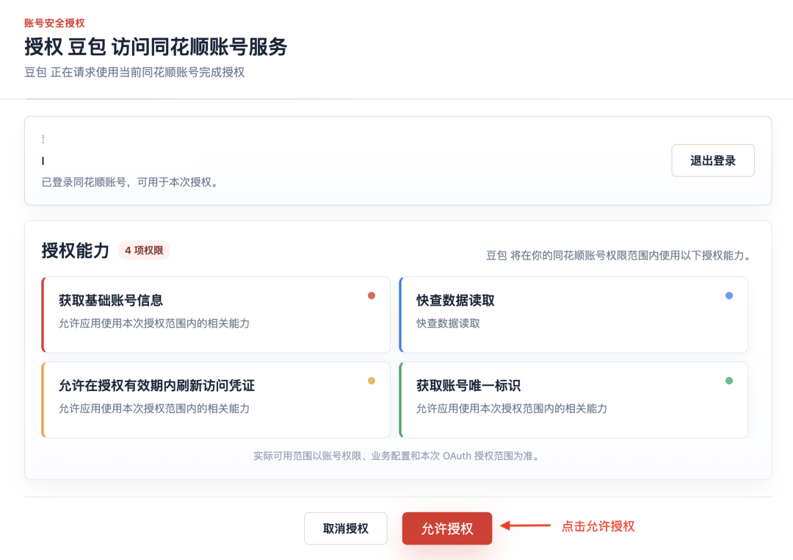Click gray 快查数据读取 description text
Image resolution: width=793 pixels, height=560 pixels.
(x=448, y=323)
